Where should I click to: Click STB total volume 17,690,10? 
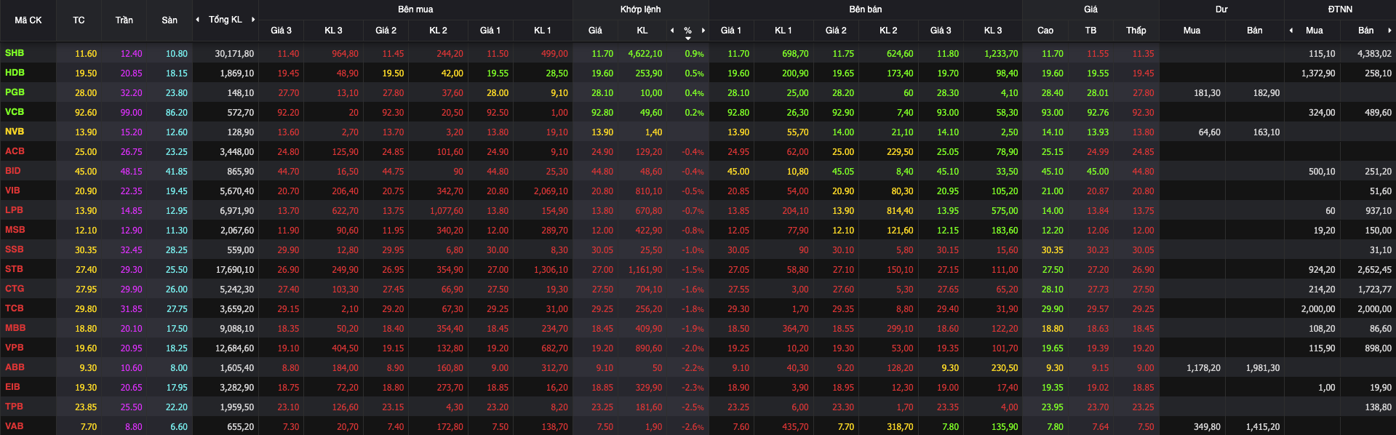(234, 270)
